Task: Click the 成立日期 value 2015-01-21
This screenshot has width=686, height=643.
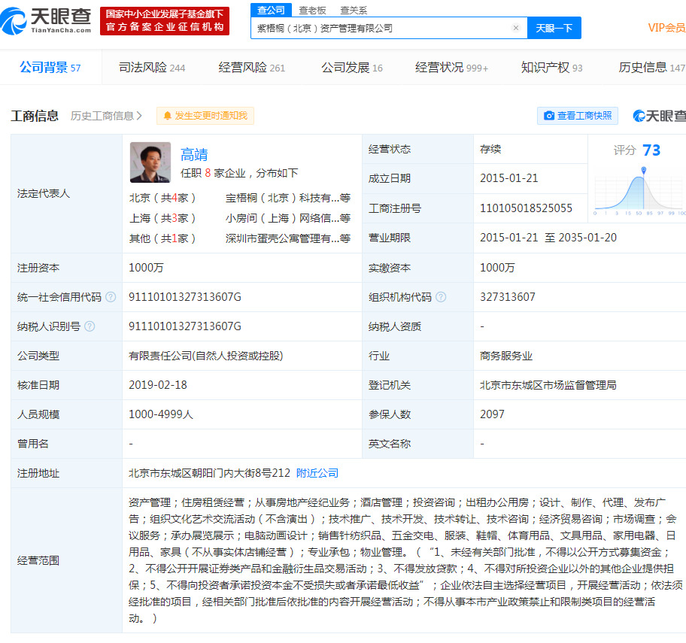Action: tap(508, 178)
